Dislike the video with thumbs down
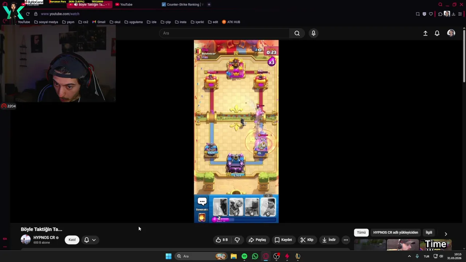This screenshot has height=262, width=466. click(237, 240)
